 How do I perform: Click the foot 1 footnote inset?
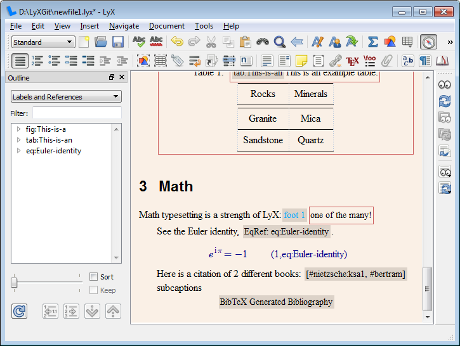pos(294,215)
